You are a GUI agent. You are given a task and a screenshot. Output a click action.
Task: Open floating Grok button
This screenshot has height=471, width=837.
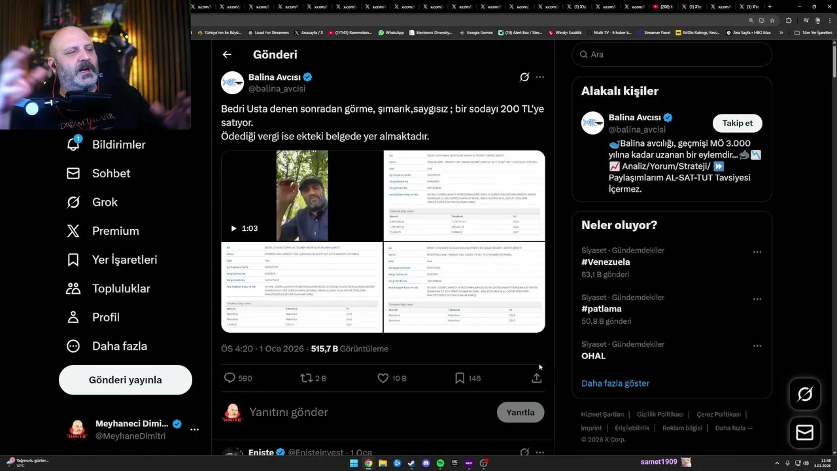click(805, 394)
